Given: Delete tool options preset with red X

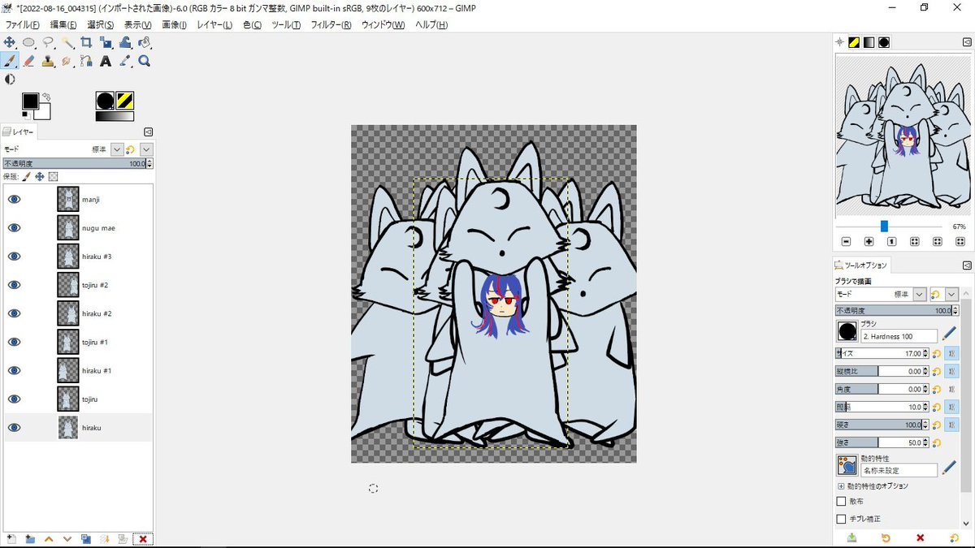Looking at the screenshot, I should pos(921,537).
